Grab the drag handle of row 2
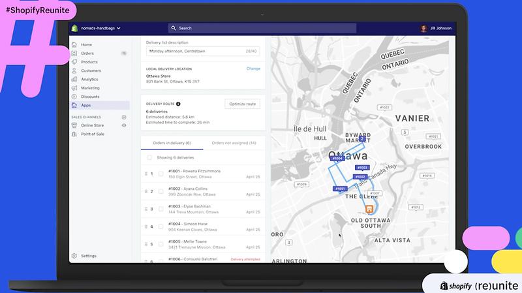This screenshot has width=522, height=293. 146,191
